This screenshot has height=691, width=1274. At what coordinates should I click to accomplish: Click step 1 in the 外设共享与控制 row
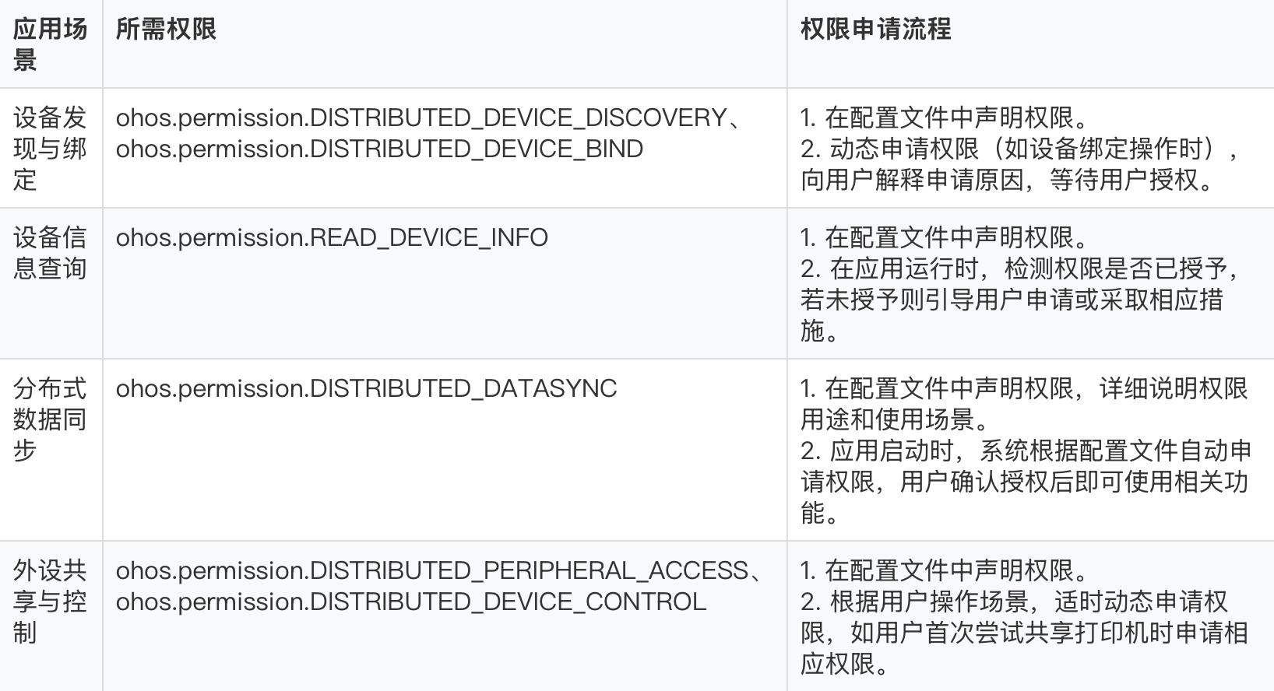944,570
